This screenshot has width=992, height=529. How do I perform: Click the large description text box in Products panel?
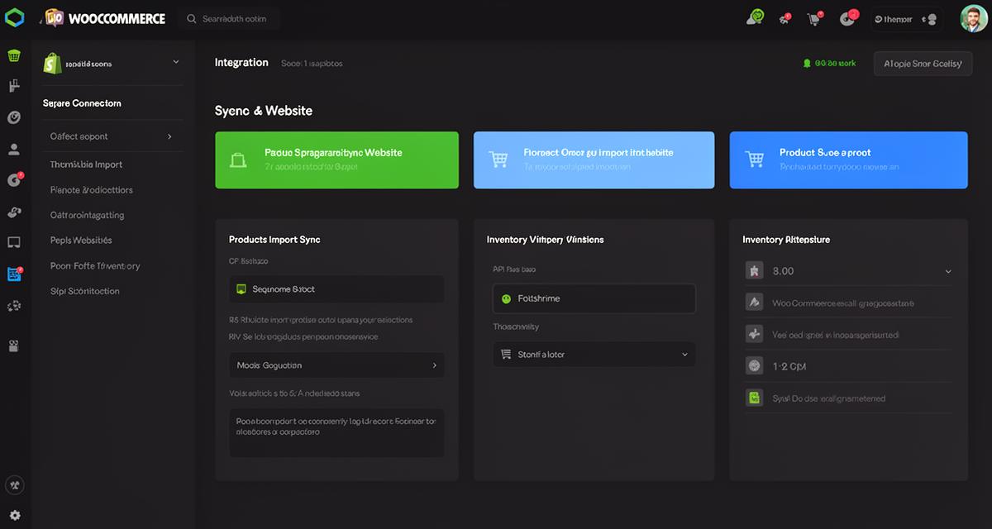coord(336,433)
